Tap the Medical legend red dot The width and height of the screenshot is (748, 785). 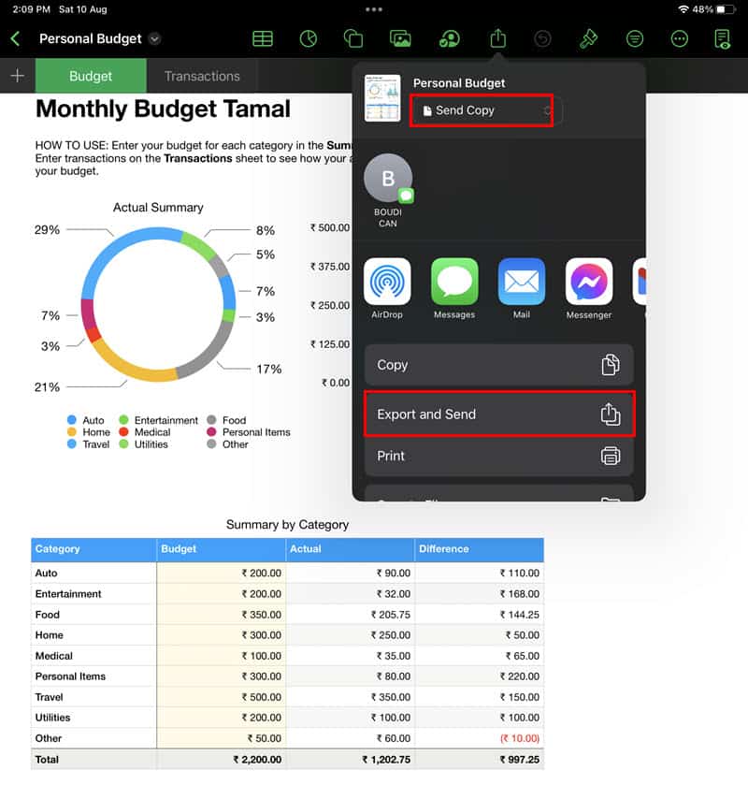(x=123, y=431)
